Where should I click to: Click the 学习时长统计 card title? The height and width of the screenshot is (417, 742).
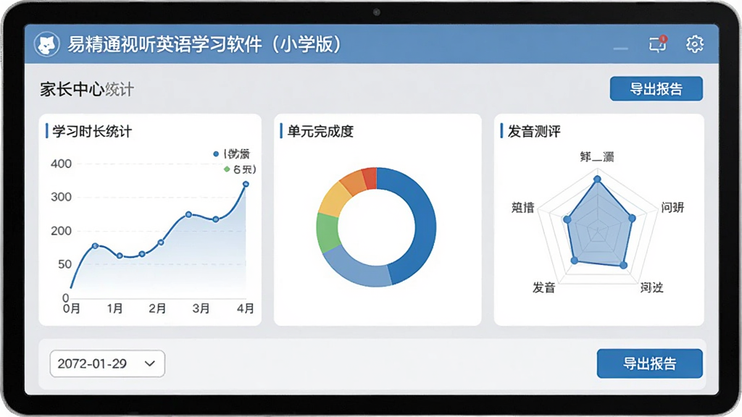92,132
